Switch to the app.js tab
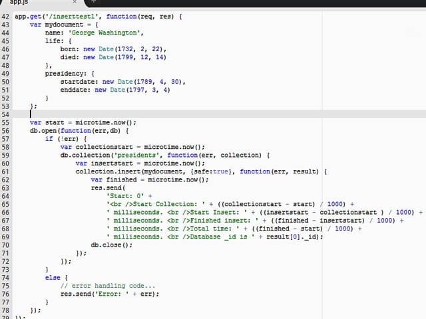 tap(19, 2)
